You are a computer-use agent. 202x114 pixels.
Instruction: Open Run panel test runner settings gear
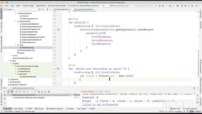tap(49, 92)
